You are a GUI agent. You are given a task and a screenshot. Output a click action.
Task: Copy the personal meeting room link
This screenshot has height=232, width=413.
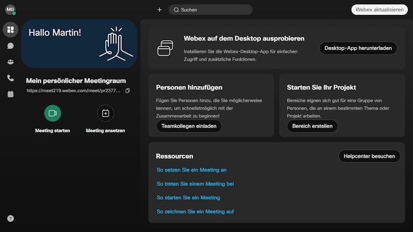[128, 91]
